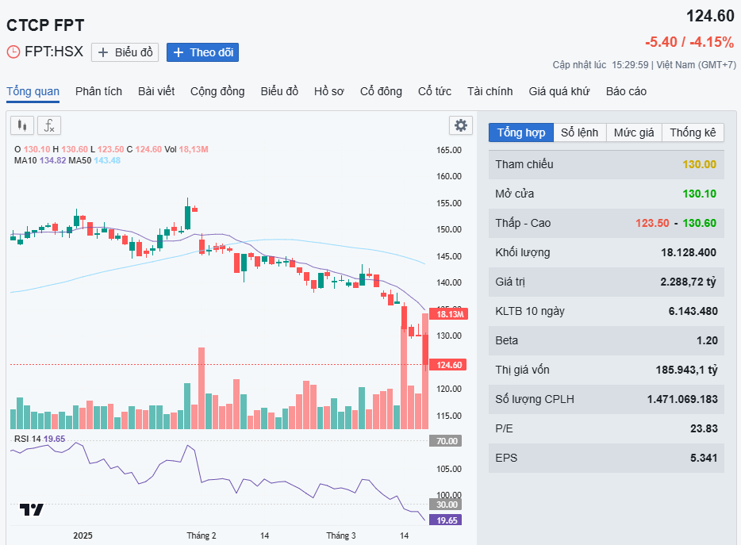Click the FPT:HSX ticker symbol
Image resolution: width=741 pixels, height=545 pixels.
54,51
